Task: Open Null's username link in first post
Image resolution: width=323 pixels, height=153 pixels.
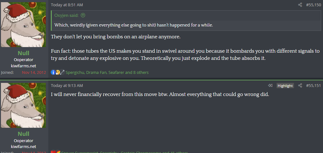Action: 23,53
